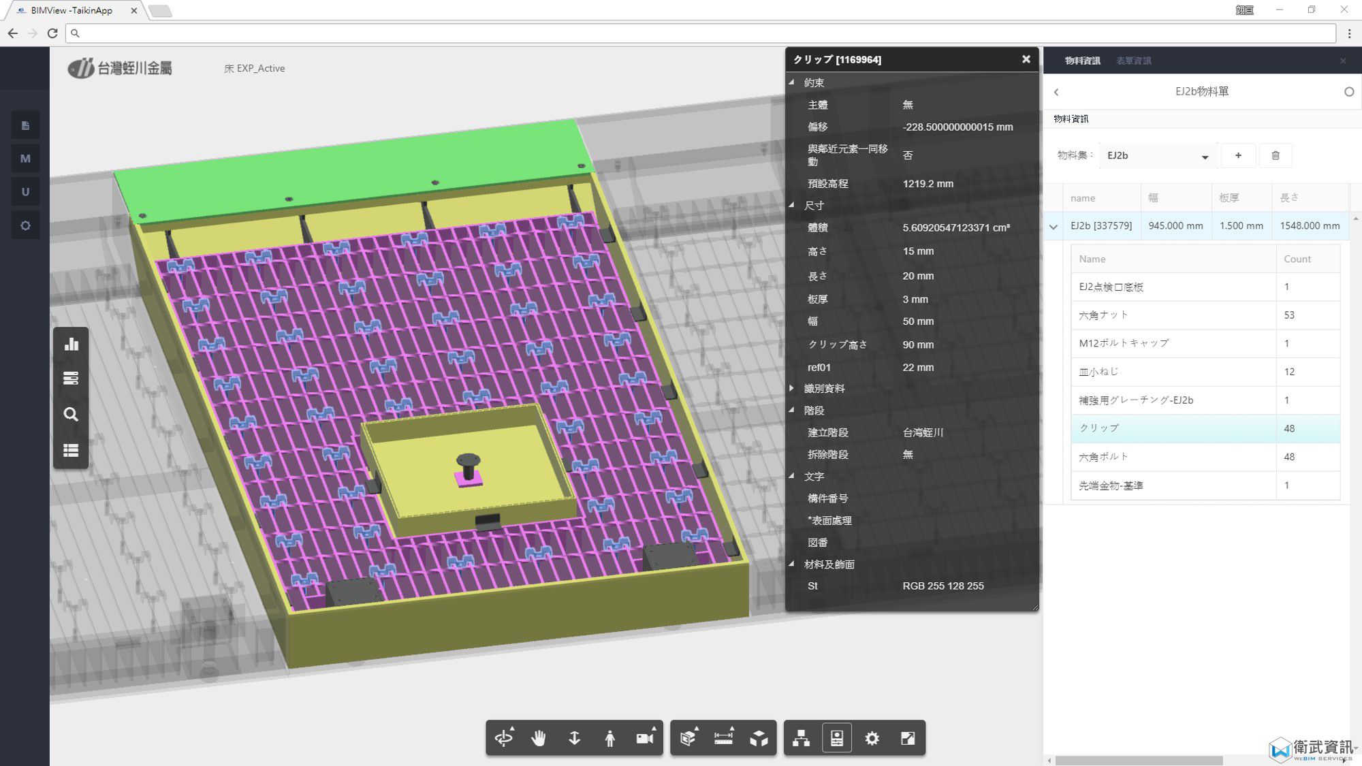
Task: Open the camera interactions tool
Action: tap(644, 738)
